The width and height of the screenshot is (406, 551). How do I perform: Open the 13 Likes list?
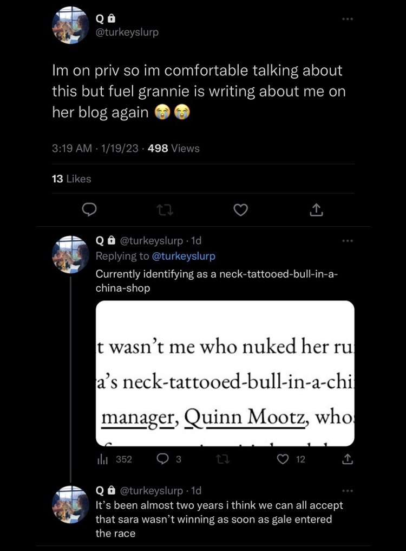point(71,178)
